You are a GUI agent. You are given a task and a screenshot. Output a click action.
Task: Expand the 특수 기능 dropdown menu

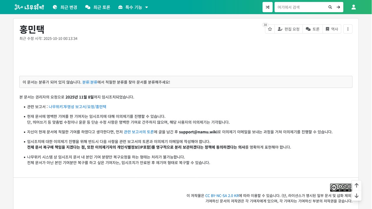click(x=133, y=7)
